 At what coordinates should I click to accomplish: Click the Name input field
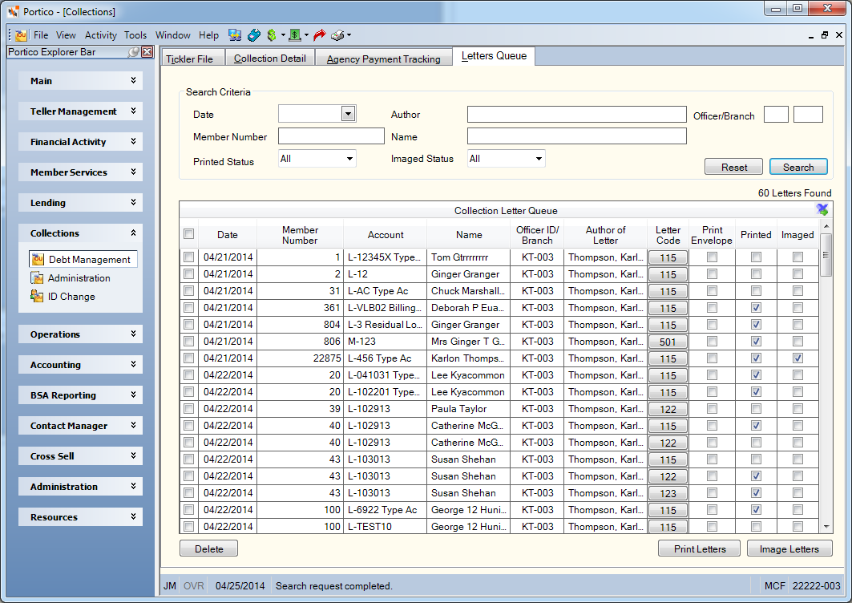[x=576, y=136]
